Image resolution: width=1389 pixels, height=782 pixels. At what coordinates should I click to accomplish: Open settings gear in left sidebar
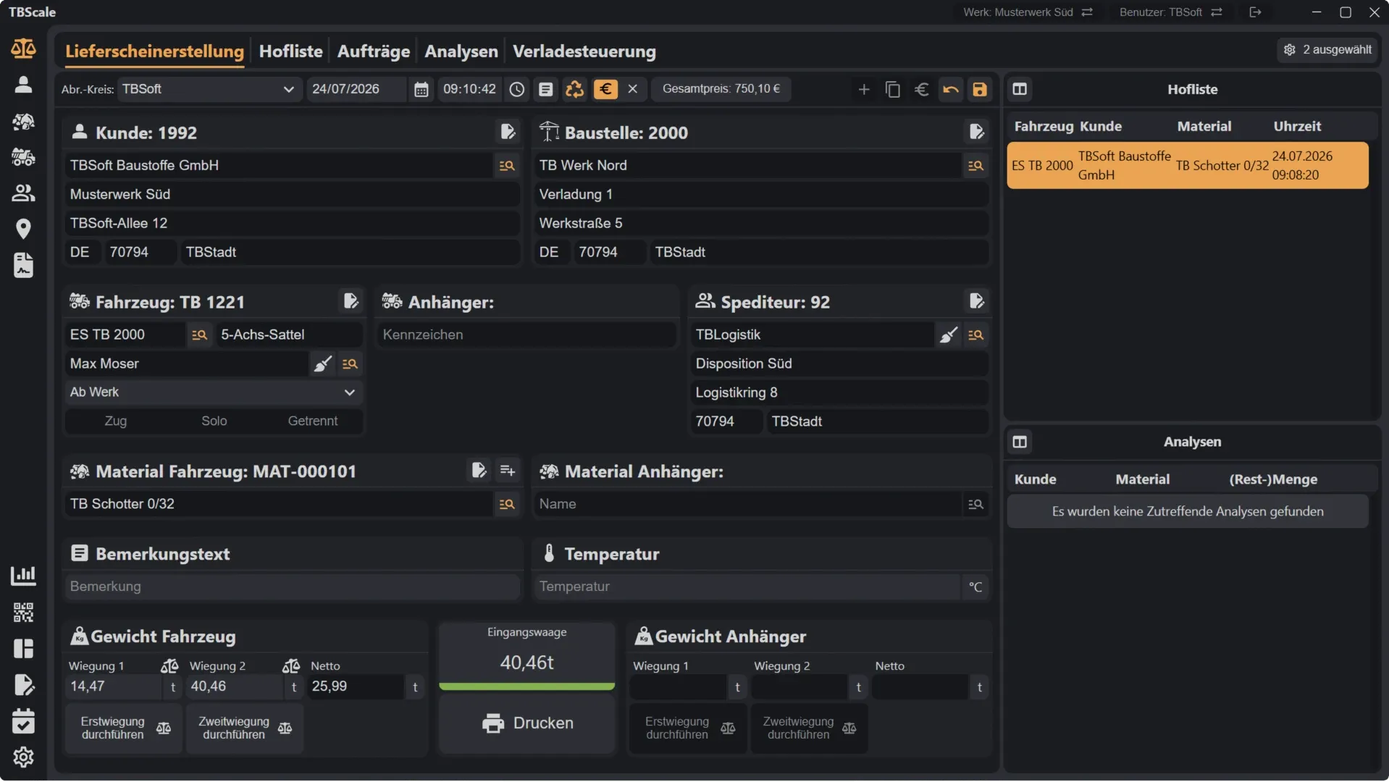23,757
